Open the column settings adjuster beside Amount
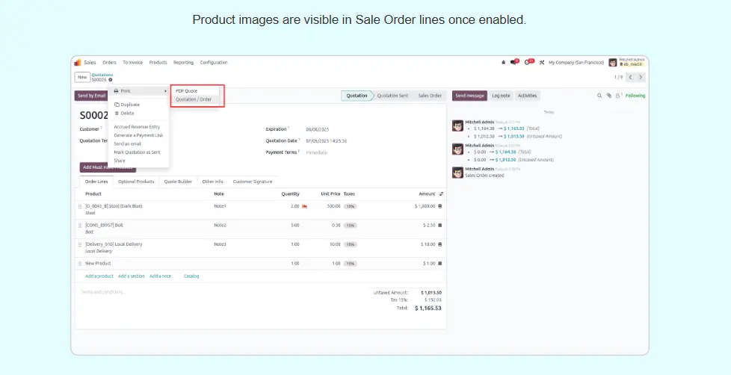The width and height of the screenshot is (731, 375). pos(440,193)
